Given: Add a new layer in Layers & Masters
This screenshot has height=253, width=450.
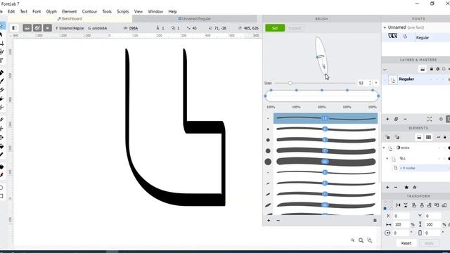Looking at the screenshot, I should click(387, 119).
